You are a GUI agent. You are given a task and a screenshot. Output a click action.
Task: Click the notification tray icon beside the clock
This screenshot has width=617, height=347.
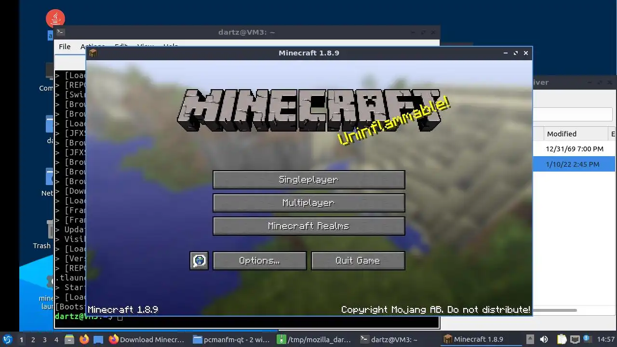[x=587, y=339]
